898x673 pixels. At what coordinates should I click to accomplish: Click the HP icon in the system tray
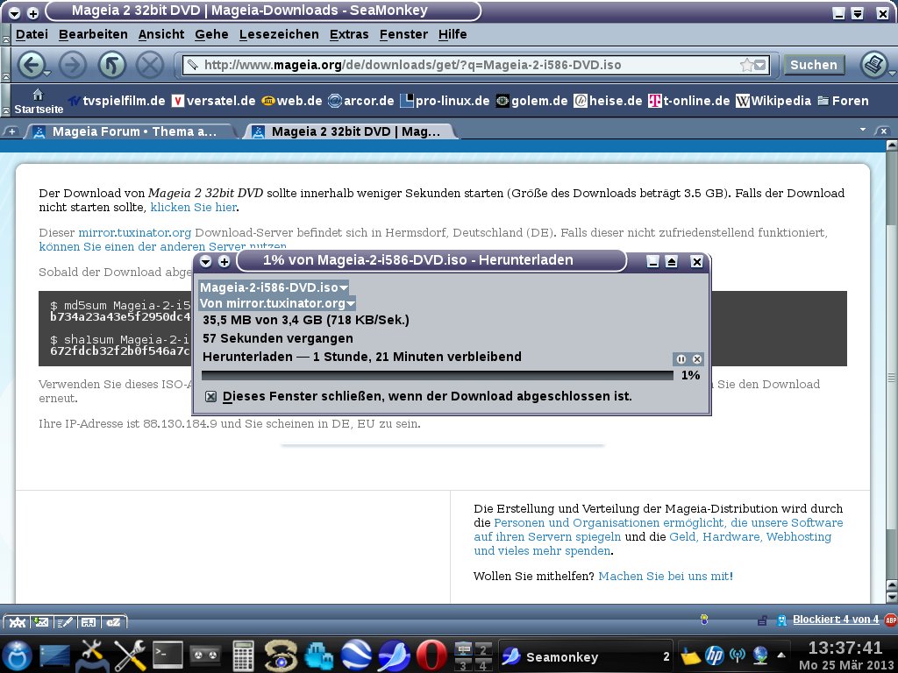pyautogui.click(x=715, y=655)
